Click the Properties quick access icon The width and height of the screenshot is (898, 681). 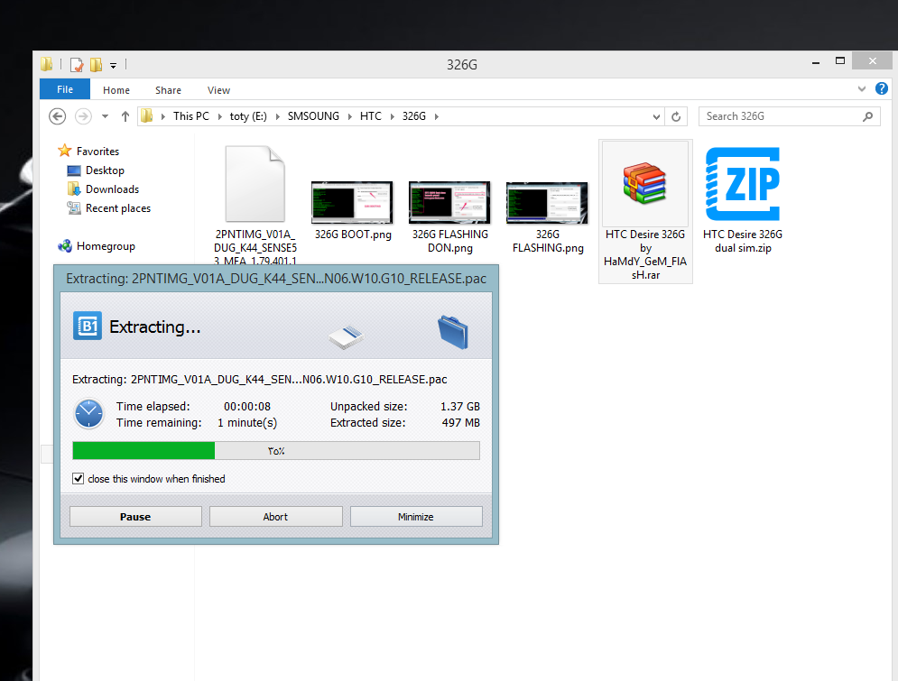[x=77, y=65]
